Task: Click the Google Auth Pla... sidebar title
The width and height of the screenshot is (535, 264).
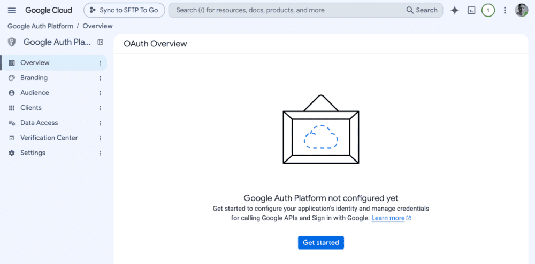Action: click(x=57, y=42)
